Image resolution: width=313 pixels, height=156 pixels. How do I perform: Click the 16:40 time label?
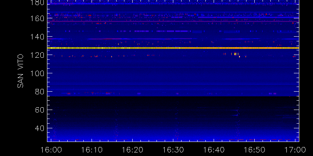coord(214,150)
